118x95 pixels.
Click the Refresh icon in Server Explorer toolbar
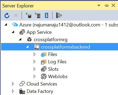click(7, 16)
